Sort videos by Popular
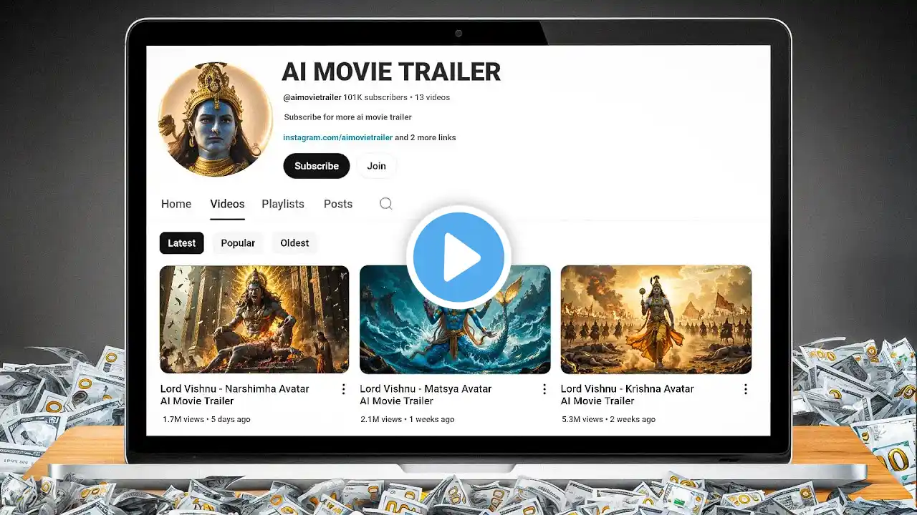 [238, 243]
